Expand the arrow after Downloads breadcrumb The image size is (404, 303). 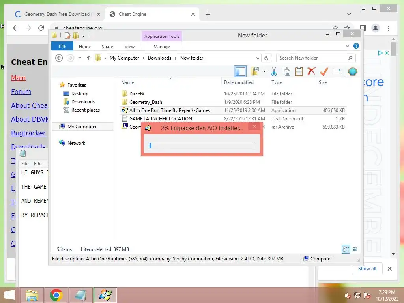point(176,58)
